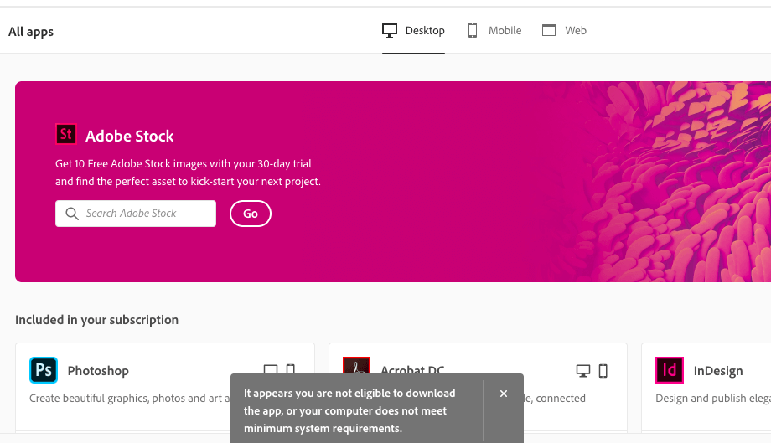
Task: Click Acrobat DC desktop availability icon
Action: pyautogui.click(x=583, y=371)
